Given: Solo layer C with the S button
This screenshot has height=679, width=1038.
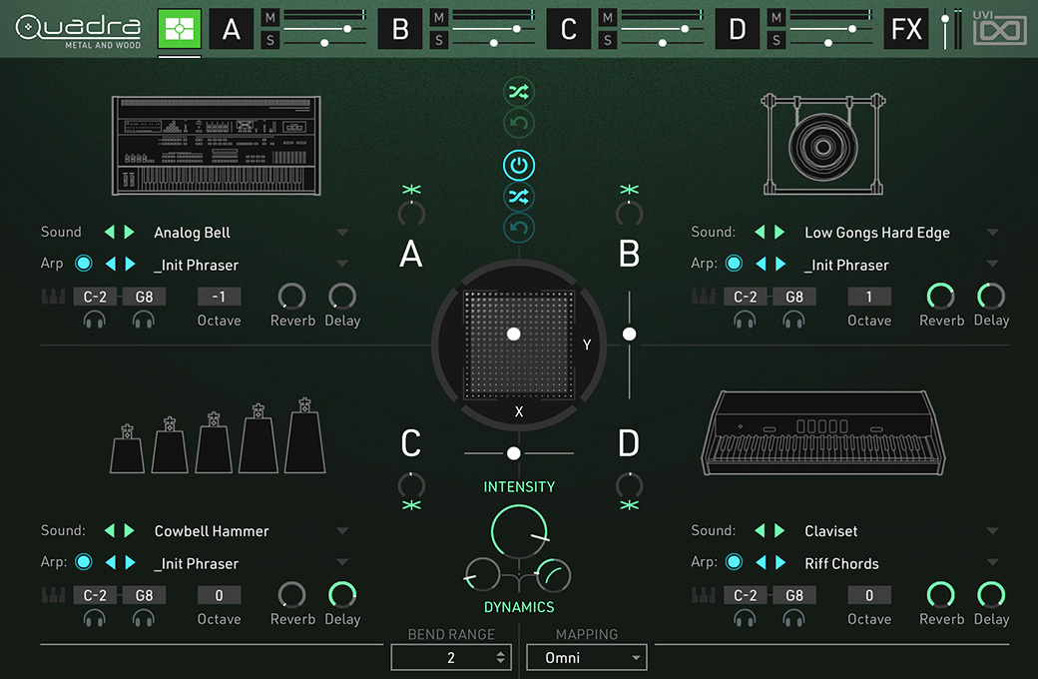Looking at the screenshot, I should (x=607, y=40).
